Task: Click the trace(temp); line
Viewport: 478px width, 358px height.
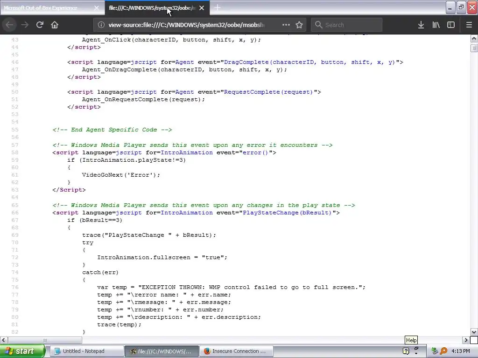Action: point(119,324)
